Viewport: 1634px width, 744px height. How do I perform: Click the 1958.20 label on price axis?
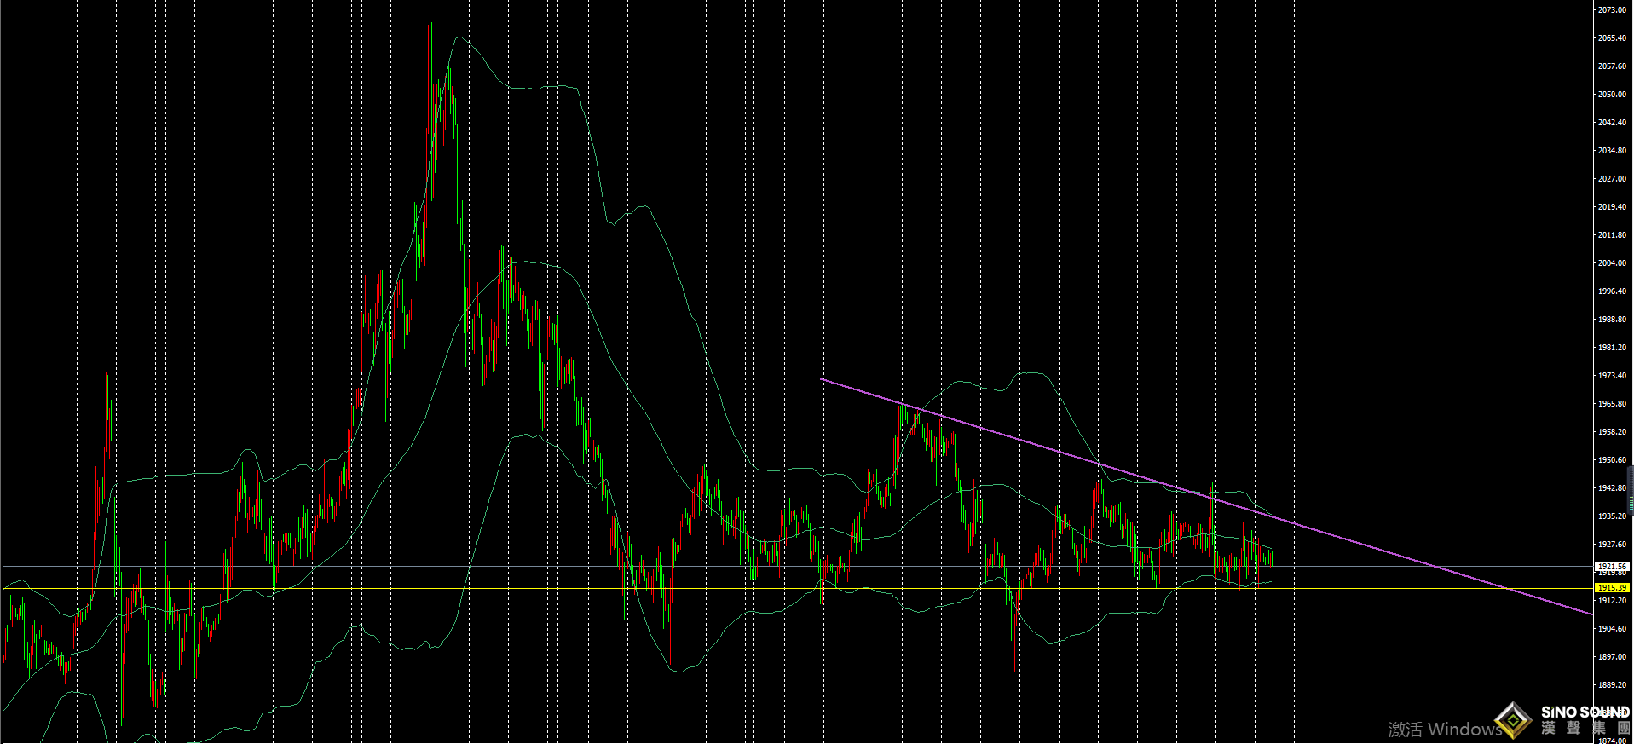(x=1611, y=432)
